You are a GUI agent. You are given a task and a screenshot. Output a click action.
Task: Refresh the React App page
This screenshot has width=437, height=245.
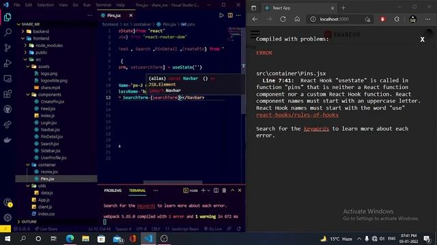(283, 19)
